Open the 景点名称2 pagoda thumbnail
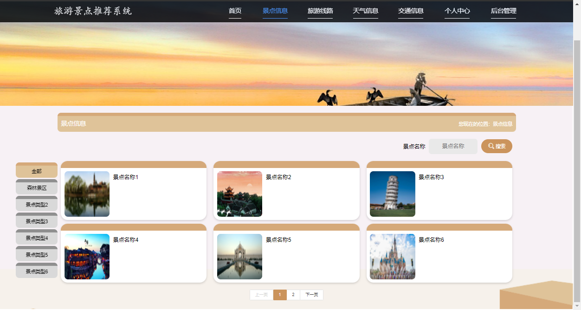Screen dimensions: 581x310 tap(239, 194)
